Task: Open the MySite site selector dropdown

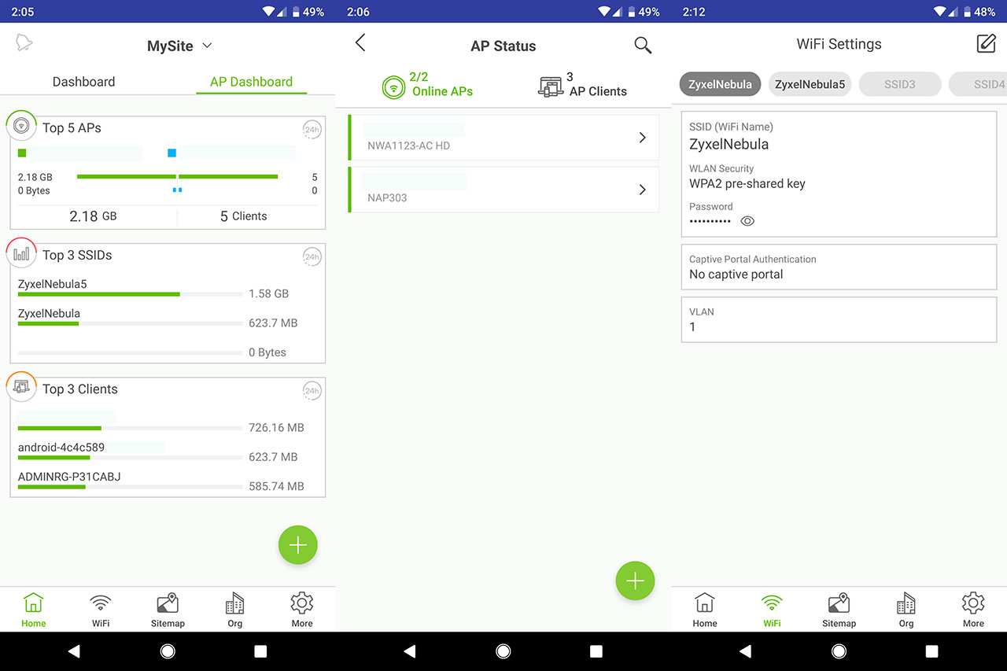Action: coord(179,46)
